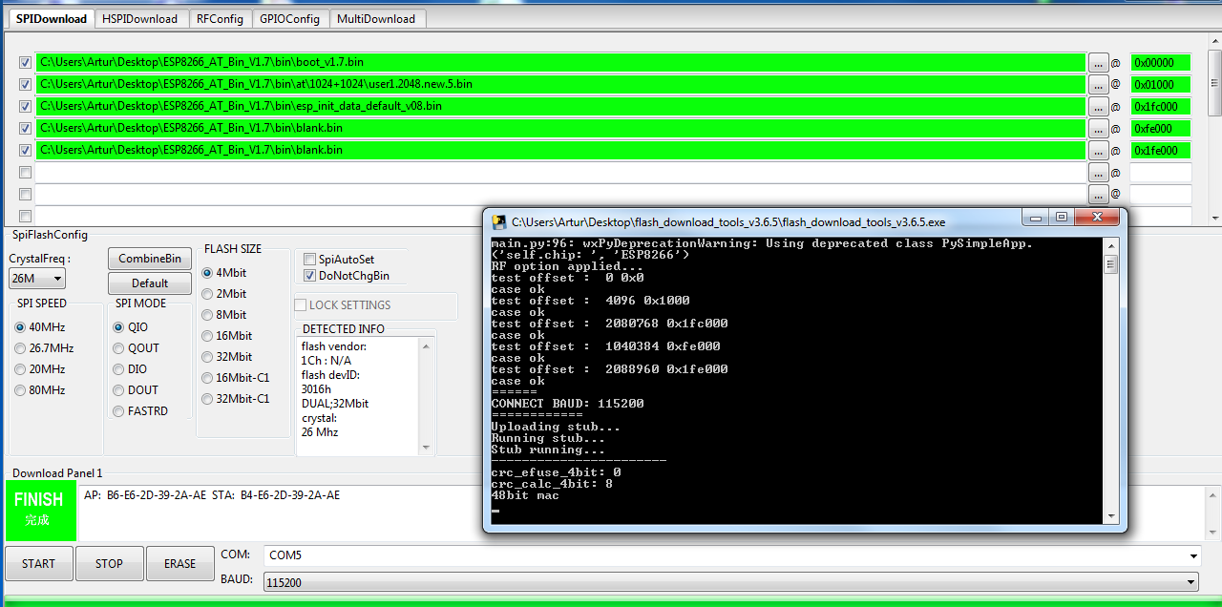The width and height of the screenshot is (1222, 607).
Task: Close the flash_download_tools console window
Action: tap(1097, 218)
